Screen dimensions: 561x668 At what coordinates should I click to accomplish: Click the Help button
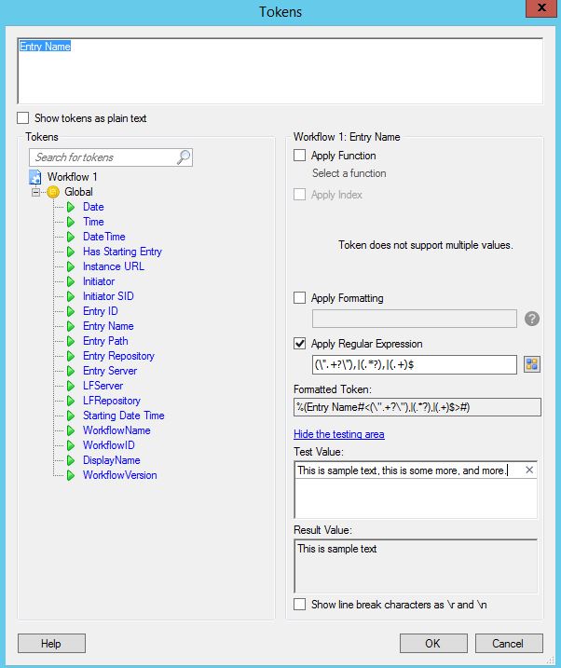click(51, 643)
